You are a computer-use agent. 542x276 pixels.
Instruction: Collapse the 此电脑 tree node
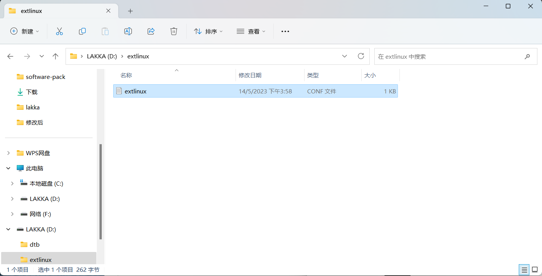click(8, 168)
